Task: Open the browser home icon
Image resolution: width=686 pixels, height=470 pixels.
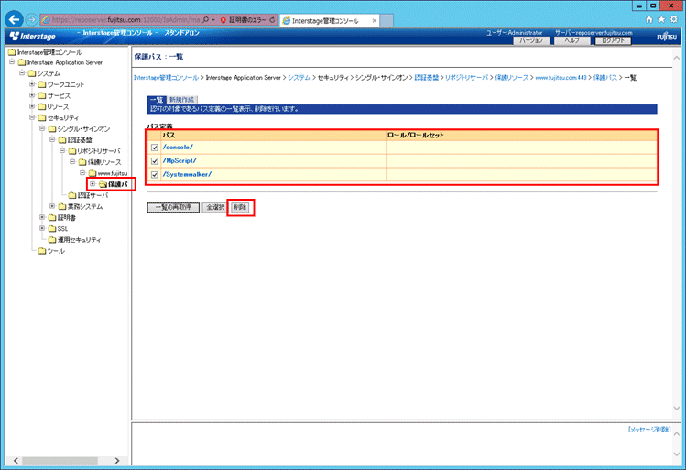Action: 649,19
